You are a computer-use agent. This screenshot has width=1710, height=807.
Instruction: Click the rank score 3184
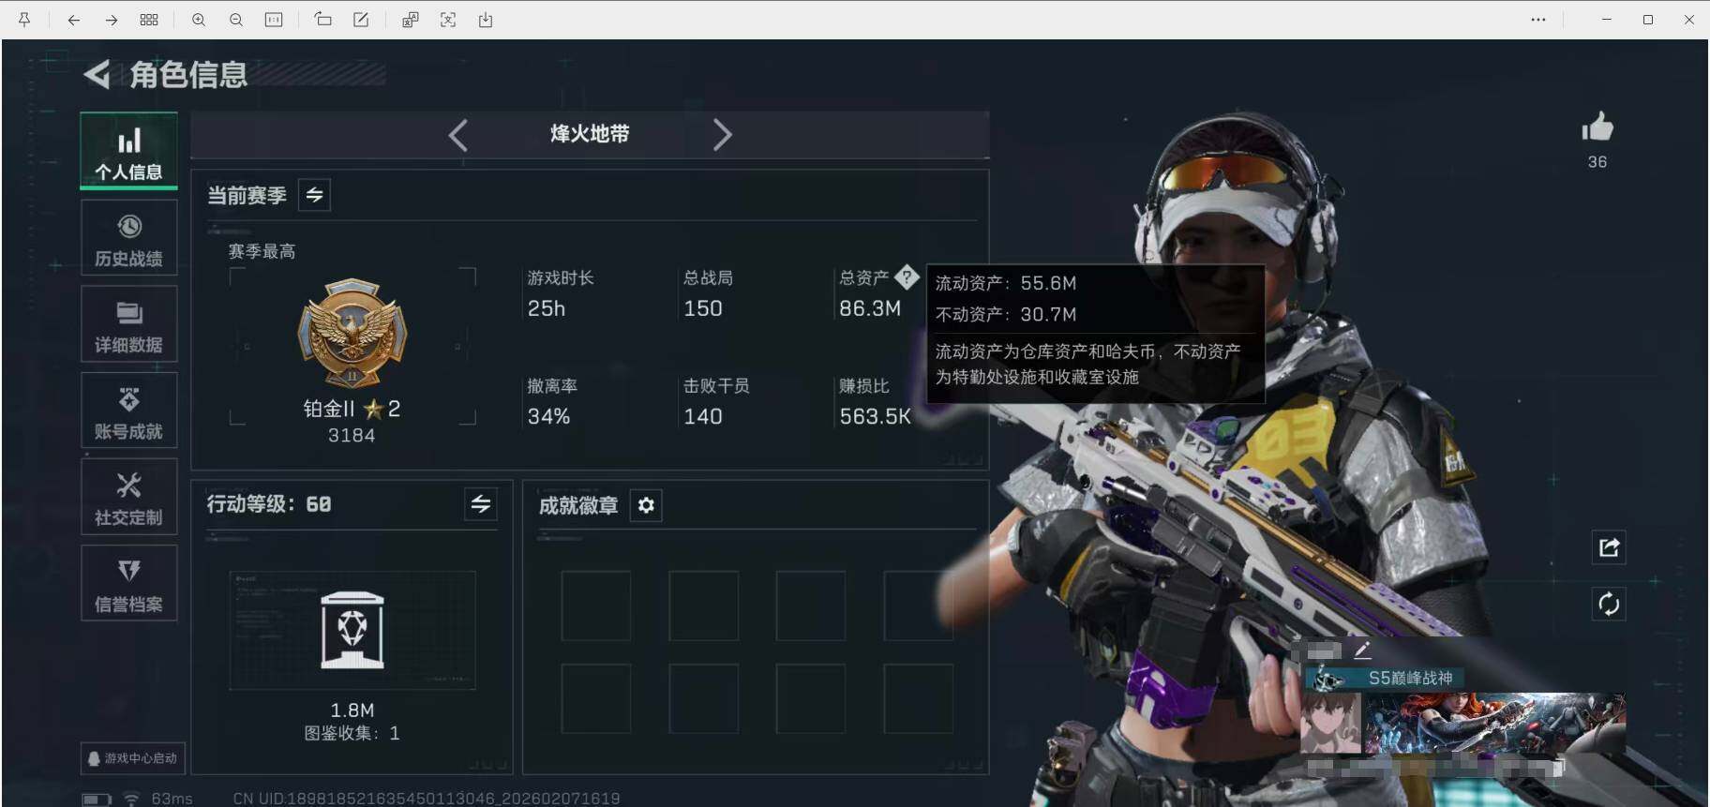pyautogui.click(x=352, y=435)
